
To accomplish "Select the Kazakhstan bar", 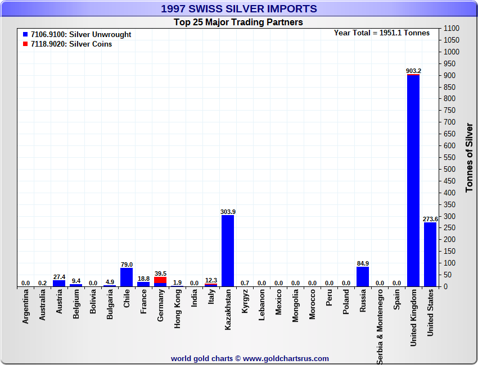I will click(x=228, y=251).
